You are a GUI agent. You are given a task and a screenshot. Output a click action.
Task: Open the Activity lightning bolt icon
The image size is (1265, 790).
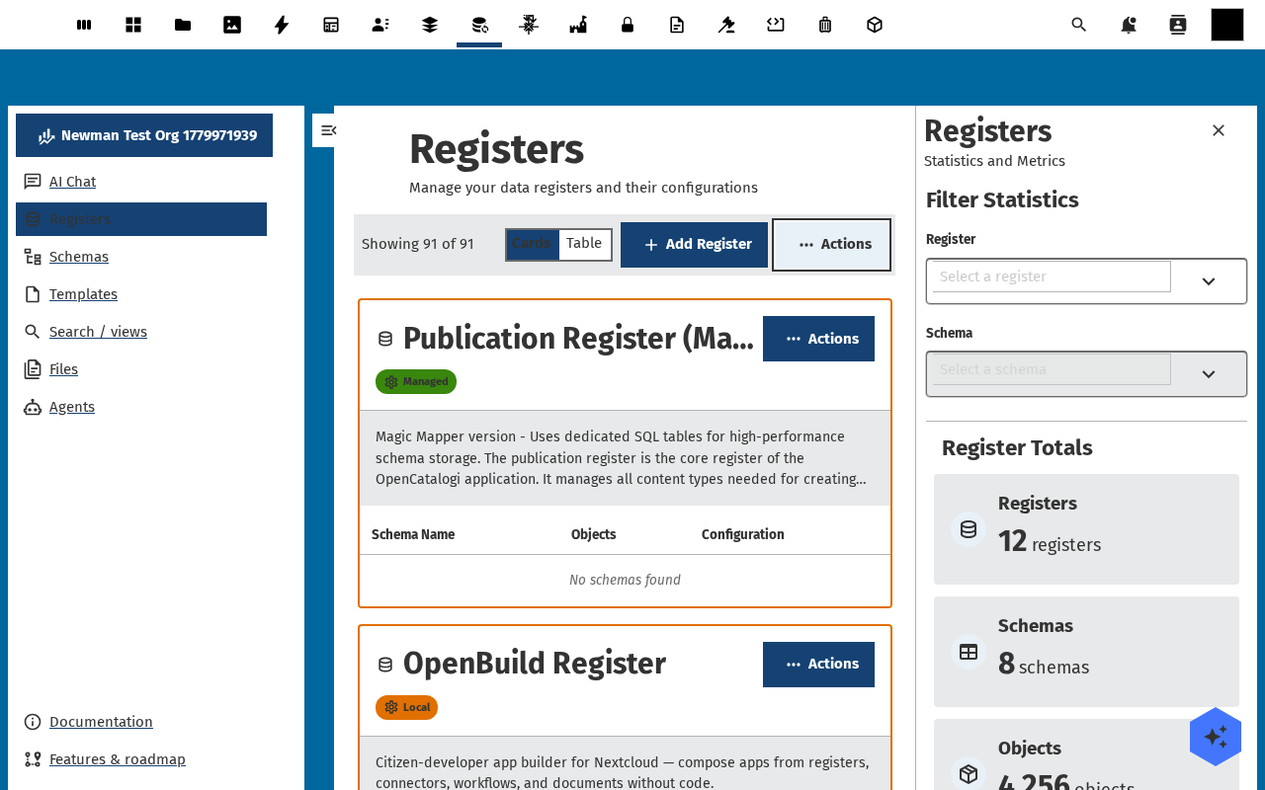(282, 25)
